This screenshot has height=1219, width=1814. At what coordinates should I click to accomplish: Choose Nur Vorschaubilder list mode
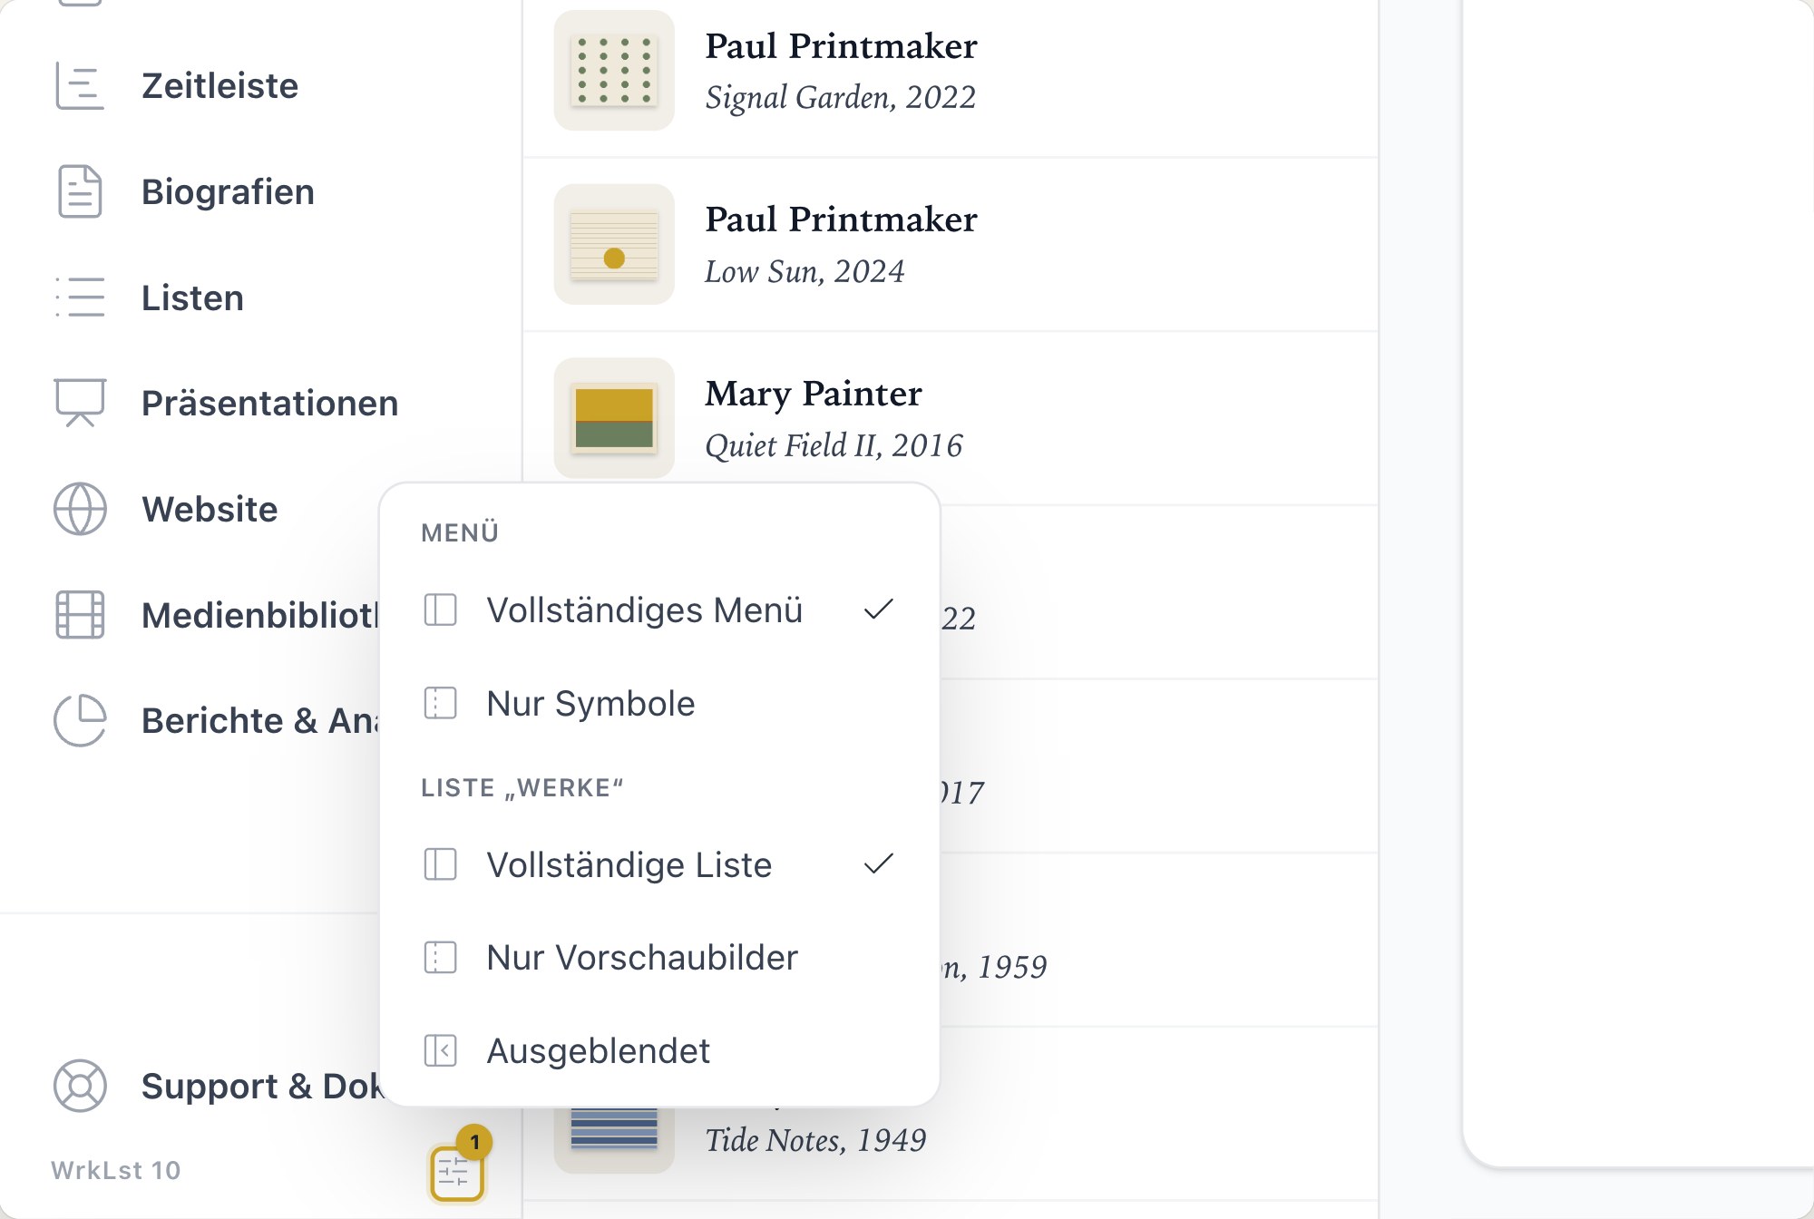(x=659, y=957)
